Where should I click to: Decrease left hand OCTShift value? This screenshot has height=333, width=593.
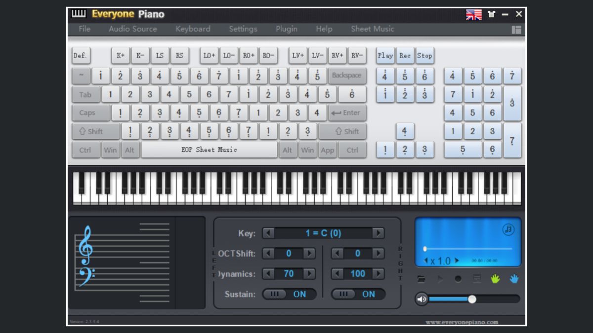pyautogui.click(x=268, y=254)
